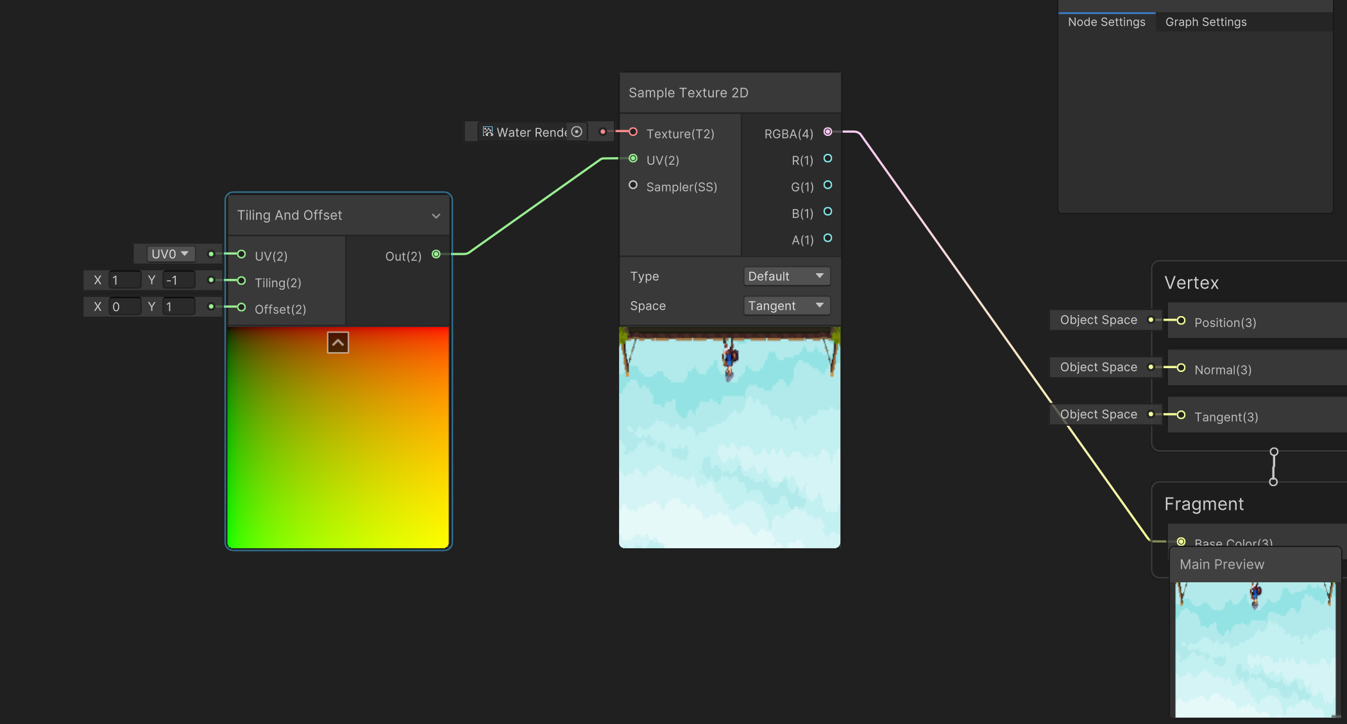The height and width of the screenshot is (724, 1347).
Task: Click the Type property label
Action: pos(644,276)
